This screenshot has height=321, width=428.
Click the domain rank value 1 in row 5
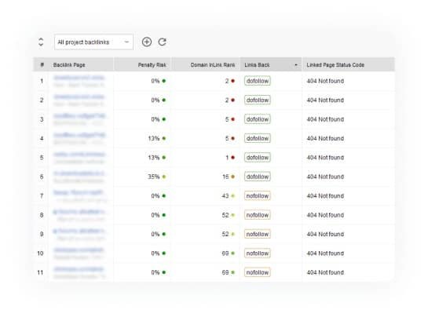coord(227,158)
